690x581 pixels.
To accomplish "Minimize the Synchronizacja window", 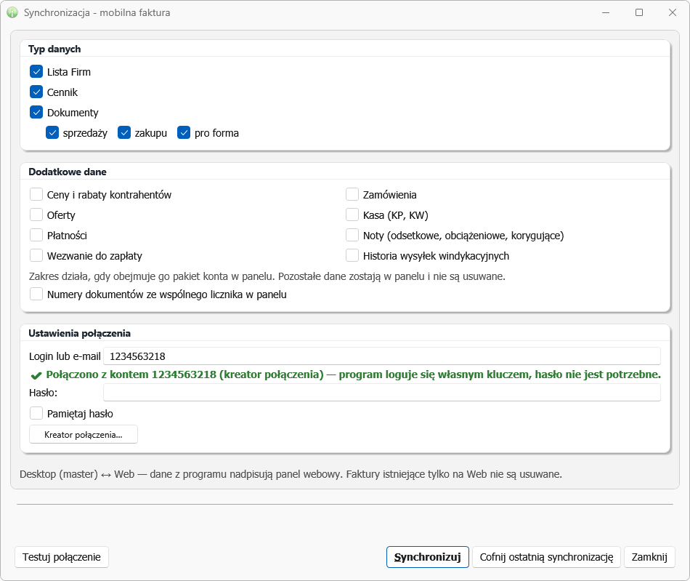I will click(606, 12).
